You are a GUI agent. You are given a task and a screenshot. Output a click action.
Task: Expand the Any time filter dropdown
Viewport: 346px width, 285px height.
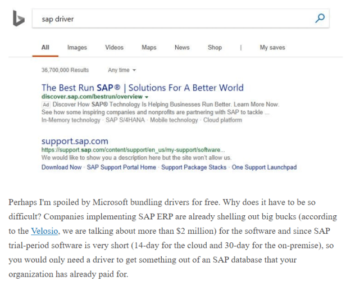click(122, 70)
